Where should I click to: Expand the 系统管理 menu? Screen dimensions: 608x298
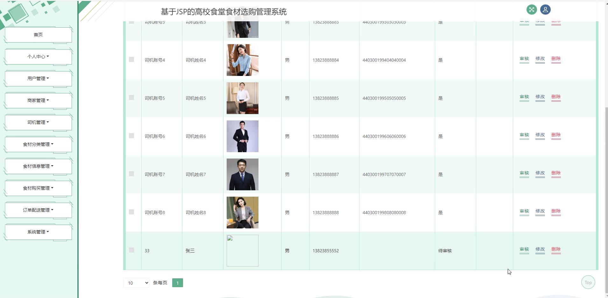(38, 232)
